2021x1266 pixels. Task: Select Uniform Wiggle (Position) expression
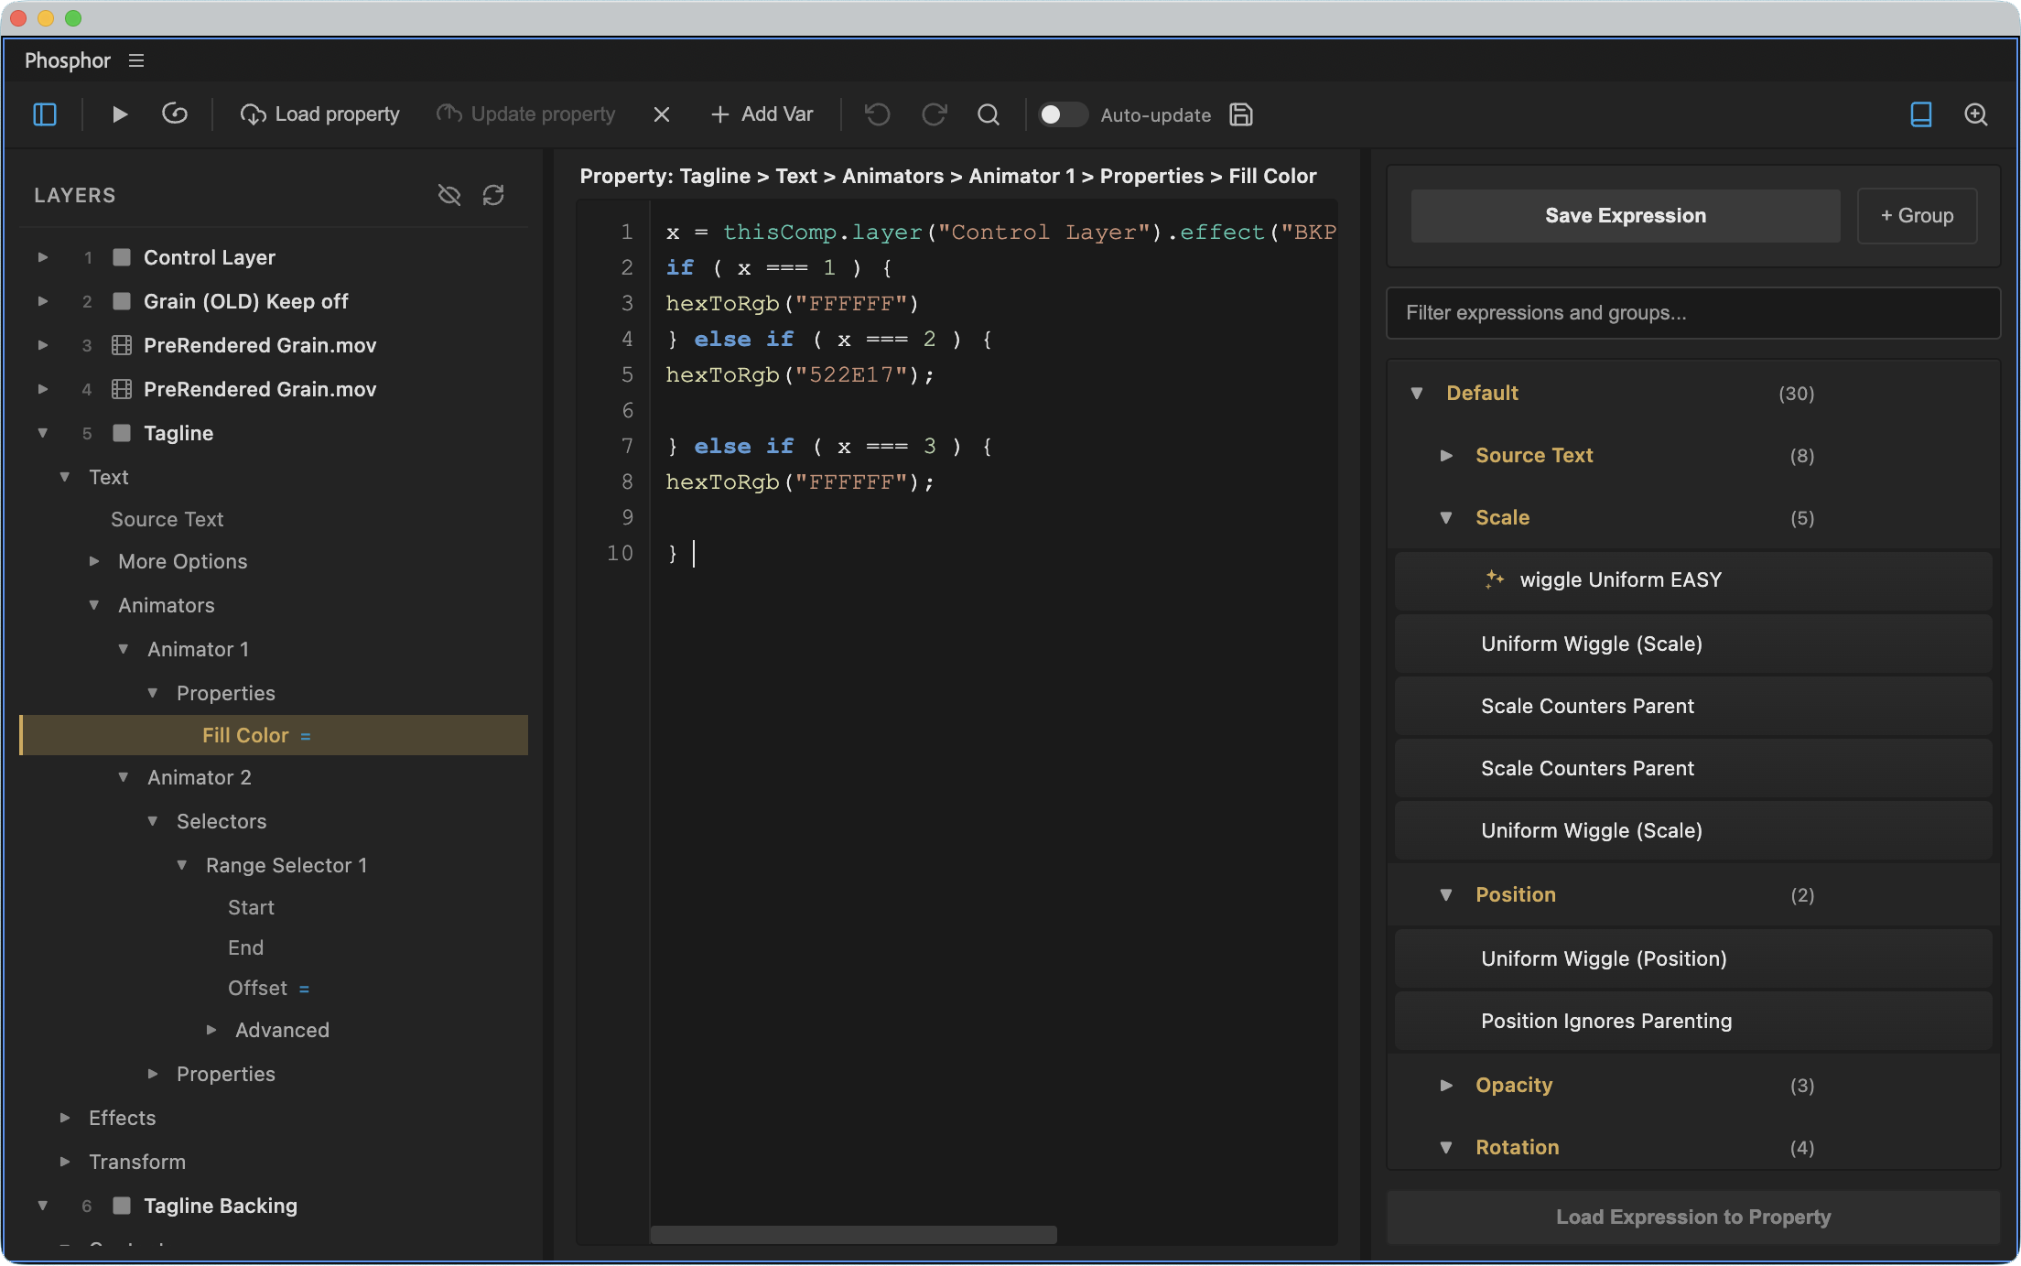pyautogui.click(x=1693, y=959)
